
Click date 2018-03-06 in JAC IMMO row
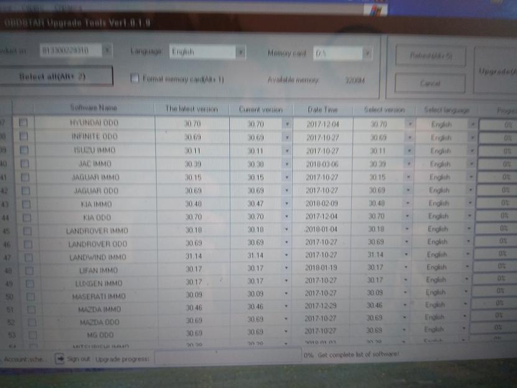click(322, 164)
